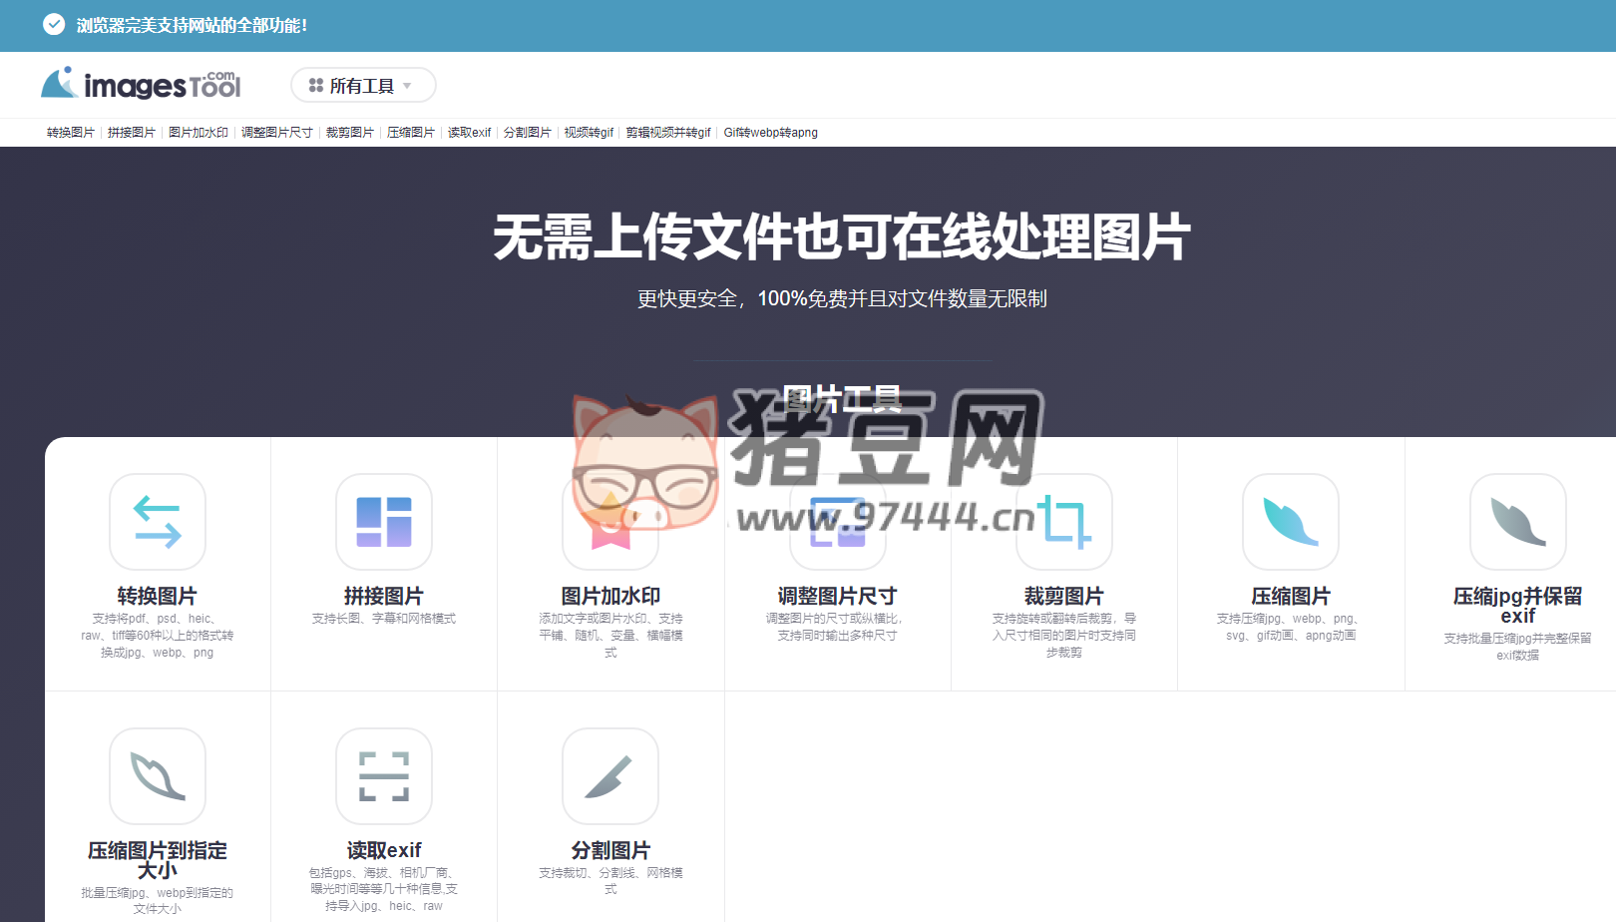Select 图片加水印 from navigation links
The image size is (1616, 922).
point(199,132)
